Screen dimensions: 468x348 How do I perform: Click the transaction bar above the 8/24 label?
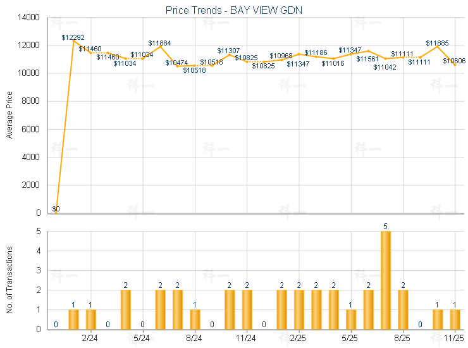coord(195,319)
